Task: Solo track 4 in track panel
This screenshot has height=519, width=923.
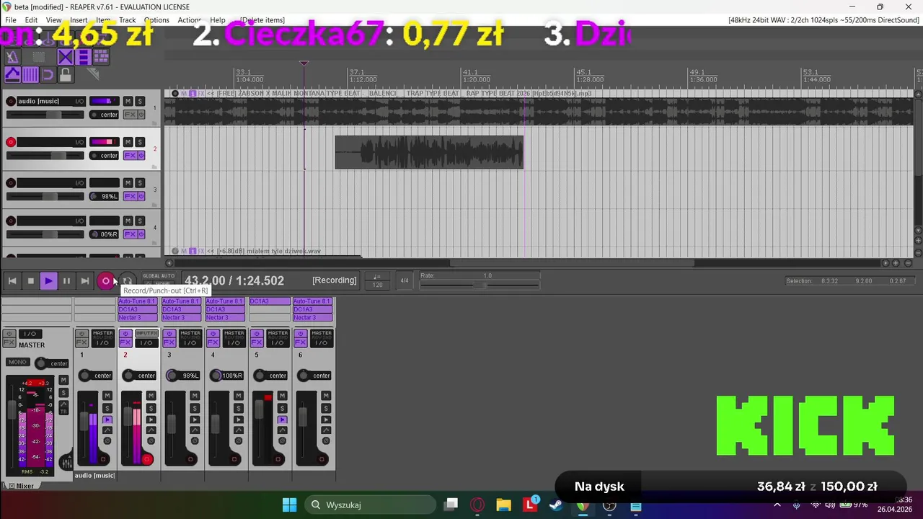Action: [140, 221]
